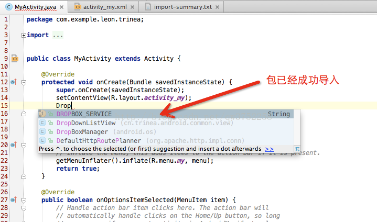Click the related XML layout gutter icon on line 9

[x=15, y=58]
